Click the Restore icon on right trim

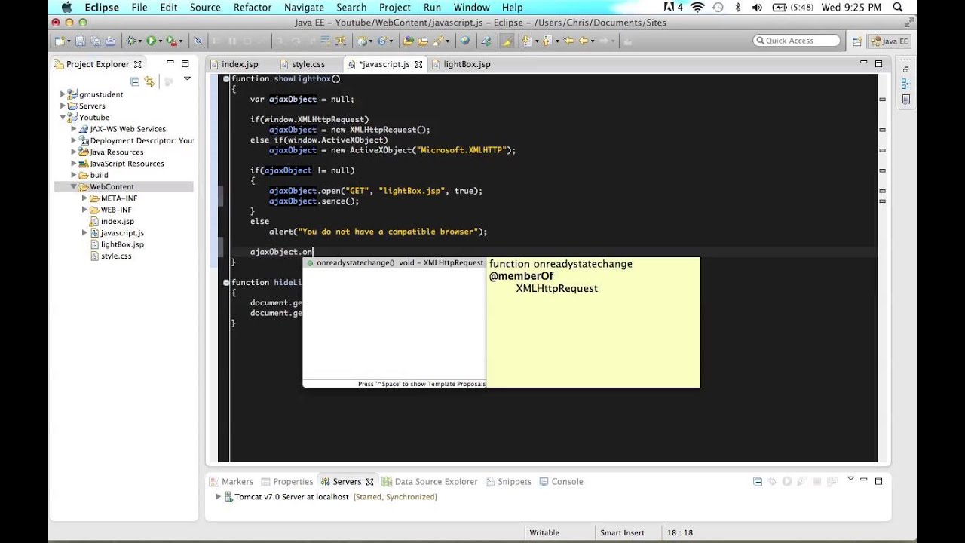[x=906, y=69]
